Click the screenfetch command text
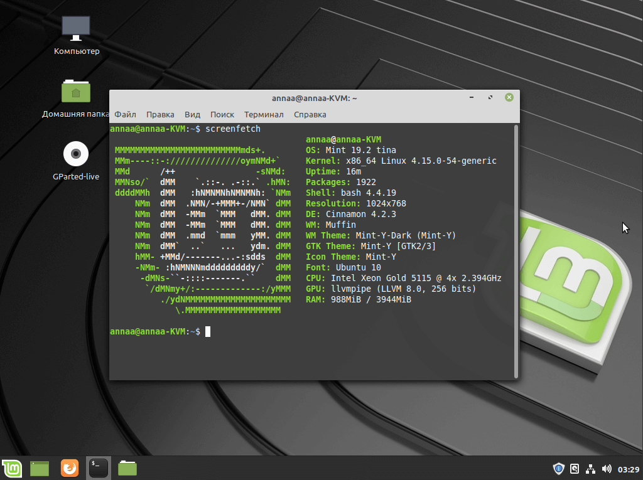643x480 pixels. 233,129
